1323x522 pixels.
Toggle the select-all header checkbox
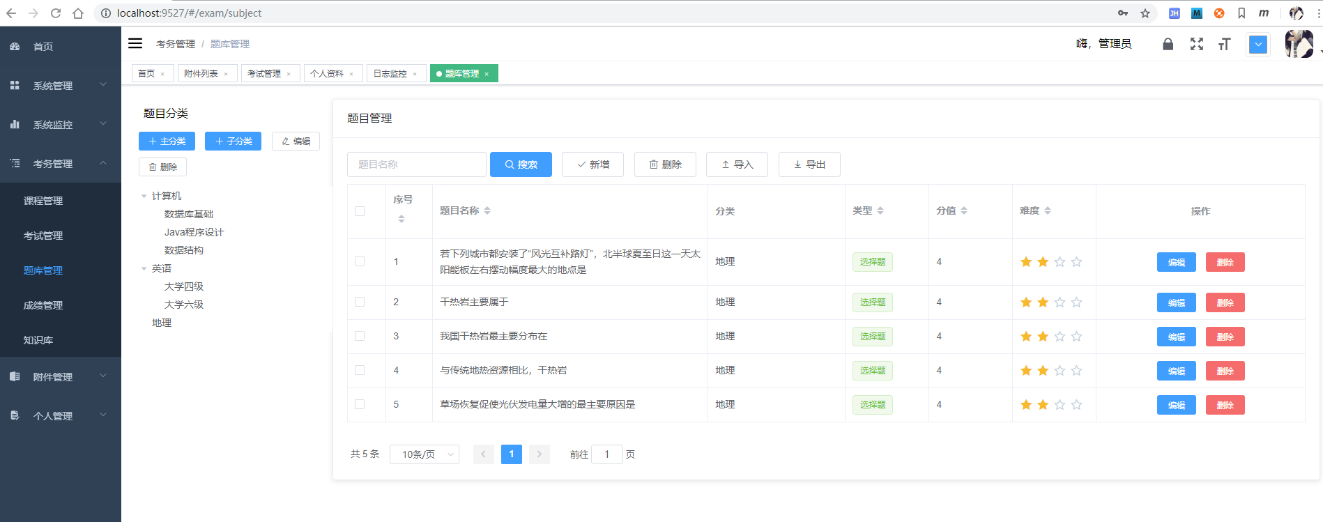click(360, 211)
